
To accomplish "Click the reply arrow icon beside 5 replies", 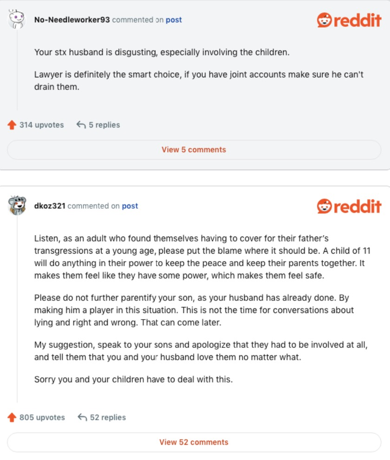I will click(81, 125).
